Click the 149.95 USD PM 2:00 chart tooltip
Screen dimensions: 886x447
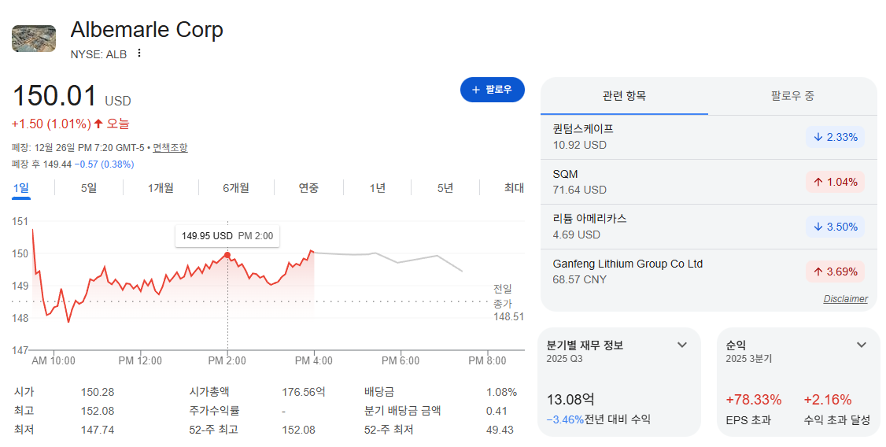pos(227,236)
